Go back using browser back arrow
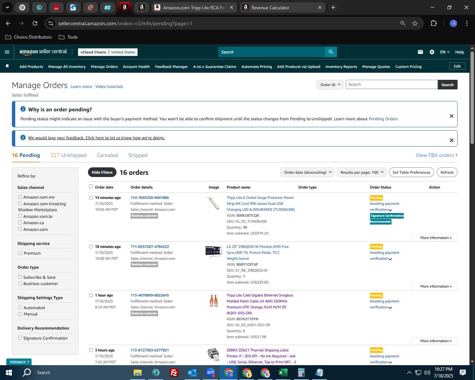 tap(8, 23)
